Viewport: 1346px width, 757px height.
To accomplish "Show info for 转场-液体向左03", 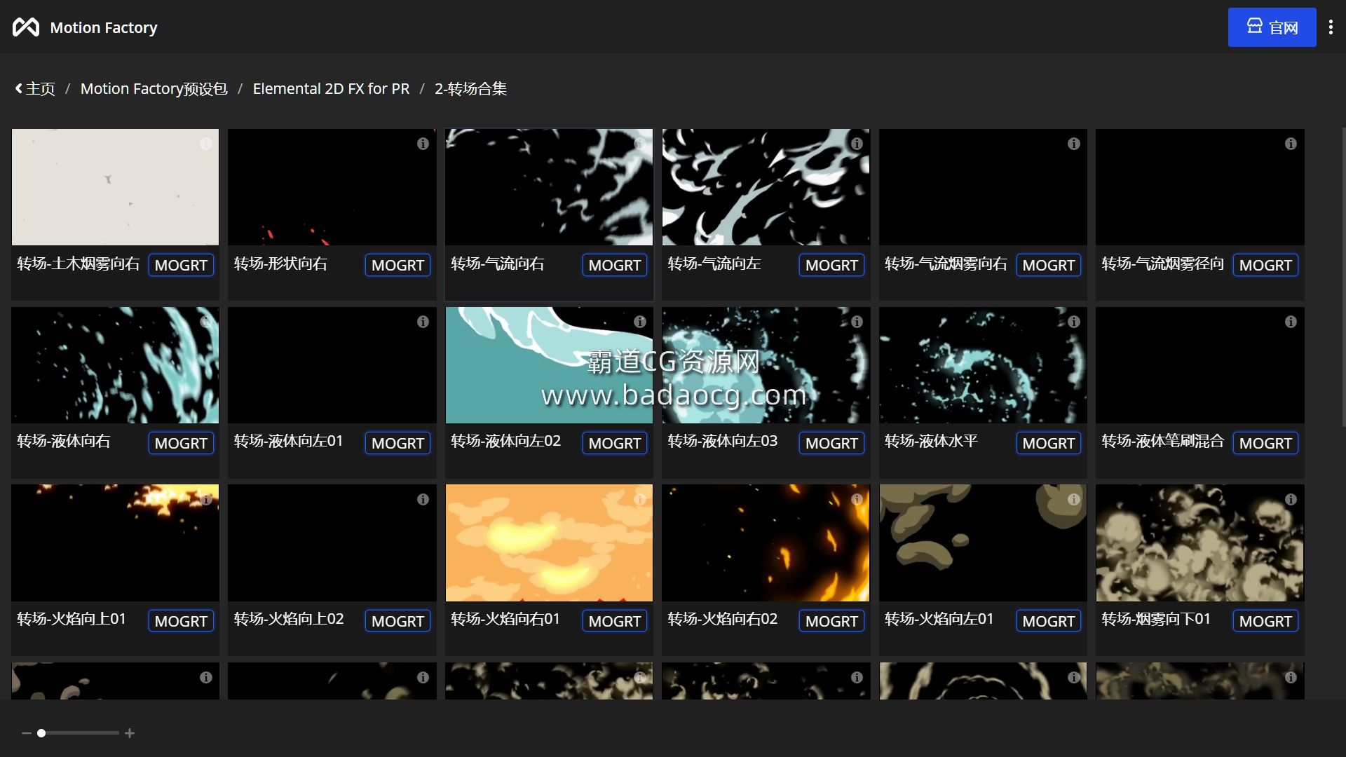I will (857, 322).
